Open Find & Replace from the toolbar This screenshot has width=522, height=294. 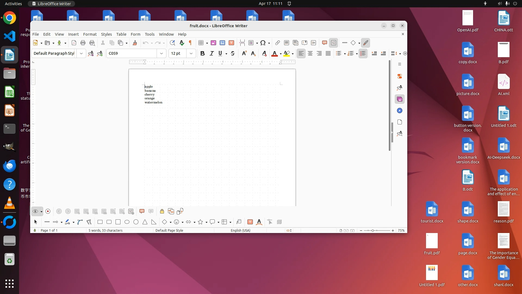(172, 43)
